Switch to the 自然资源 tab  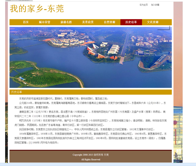[109, 22]
